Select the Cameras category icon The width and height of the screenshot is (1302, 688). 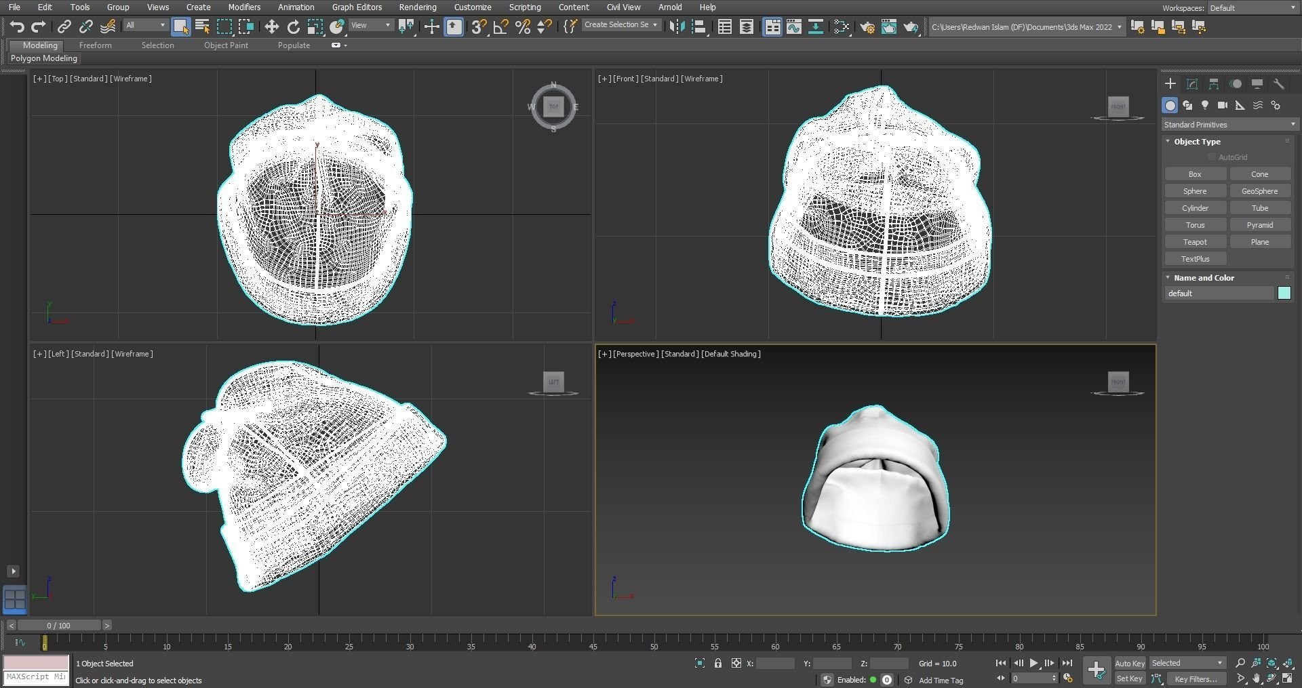tap(1223, 105)
